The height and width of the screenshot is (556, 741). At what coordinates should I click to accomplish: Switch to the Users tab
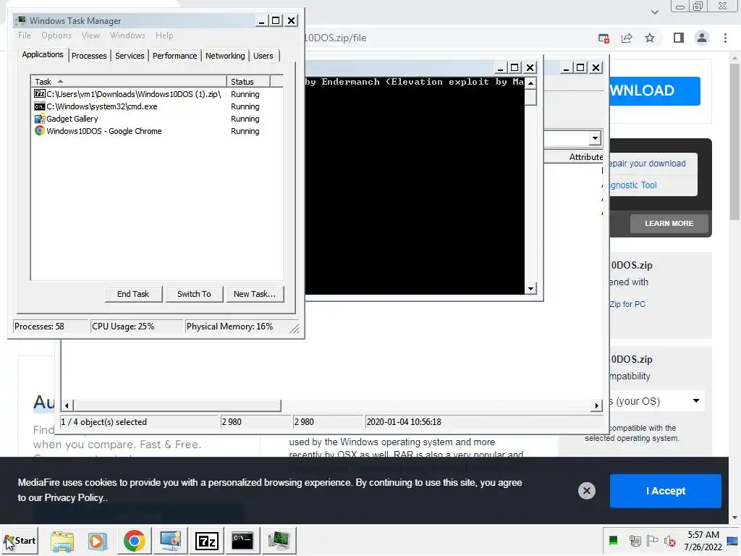[x=263, y=56]
